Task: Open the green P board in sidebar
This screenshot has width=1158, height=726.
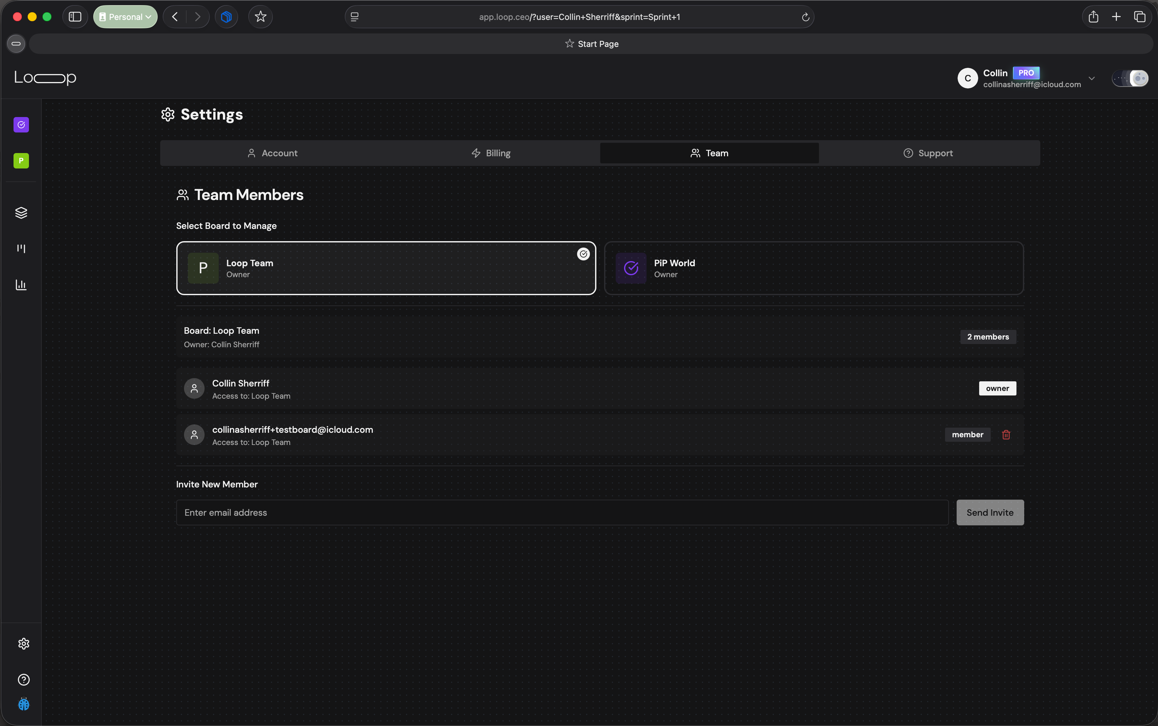Action: [21, 161]
